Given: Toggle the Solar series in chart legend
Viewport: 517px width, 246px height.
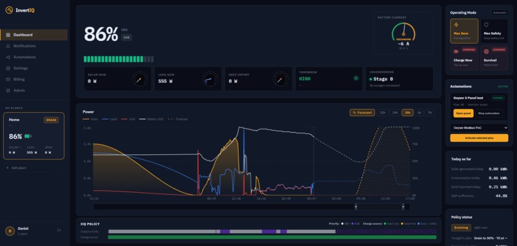Looking at the screenshot, I should (x=90, y=119).
